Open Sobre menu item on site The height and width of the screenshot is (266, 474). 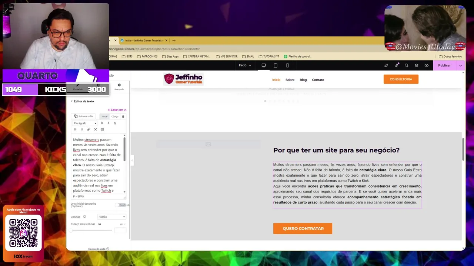point(290,80)
